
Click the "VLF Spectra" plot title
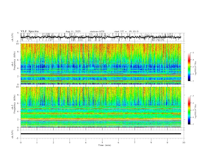coord(30,31)
